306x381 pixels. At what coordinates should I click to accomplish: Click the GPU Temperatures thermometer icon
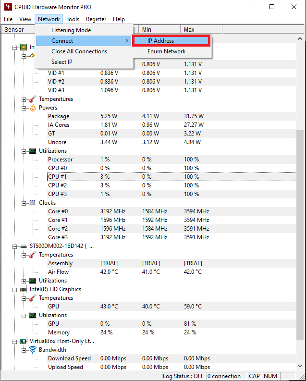(x=33, y=298)
